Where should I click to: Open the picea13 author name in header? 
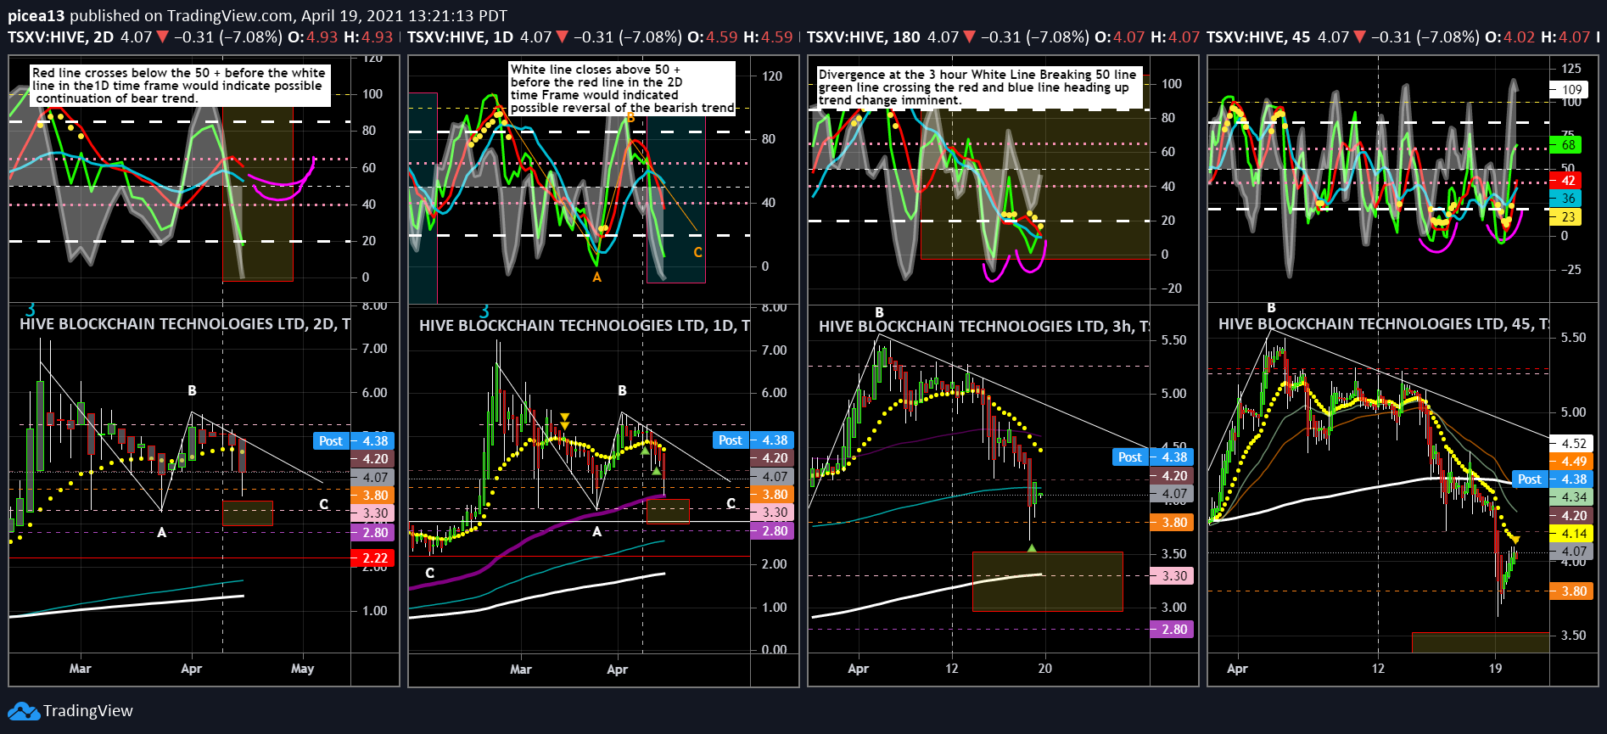point(36,15)
